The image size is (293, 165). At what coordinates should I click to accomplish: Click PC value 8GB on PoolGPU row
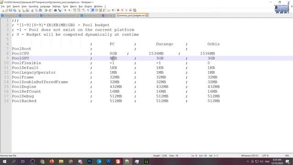(113, 58)
